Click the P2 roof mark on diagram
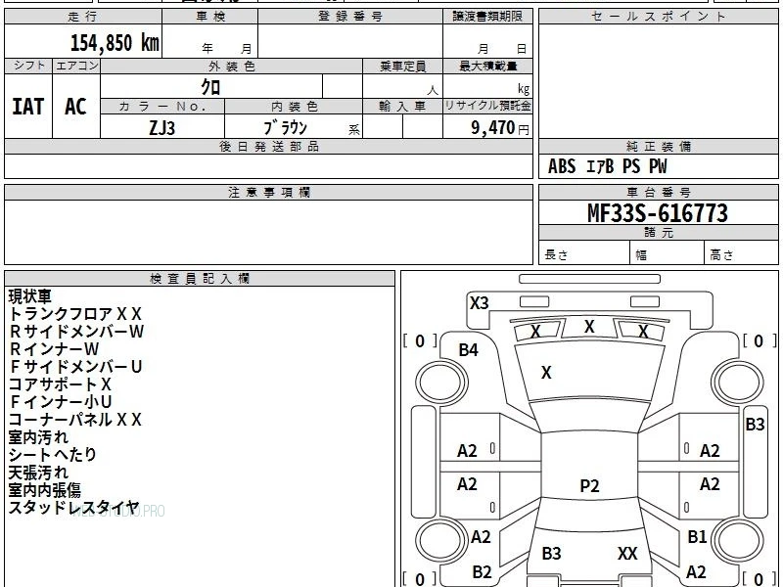The width and height of the screenshot is (783, 587). click(589, 485)
